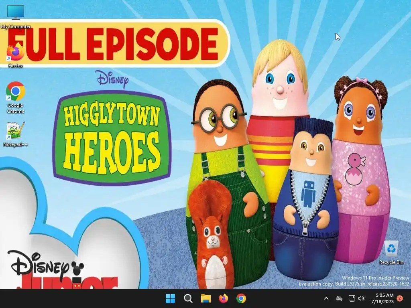Launch Firefox from the taskbar
This screenshot has height=308, width=411.
click(223, 298)
